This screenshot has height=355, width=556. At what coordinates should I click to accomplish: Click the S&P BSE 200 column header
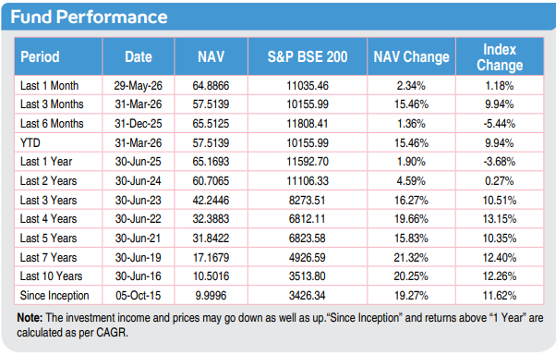pyautogui.click(x=308, y=56)
